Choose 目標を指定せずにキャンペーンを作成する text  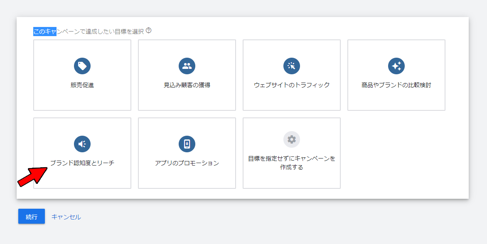(292, 163)
